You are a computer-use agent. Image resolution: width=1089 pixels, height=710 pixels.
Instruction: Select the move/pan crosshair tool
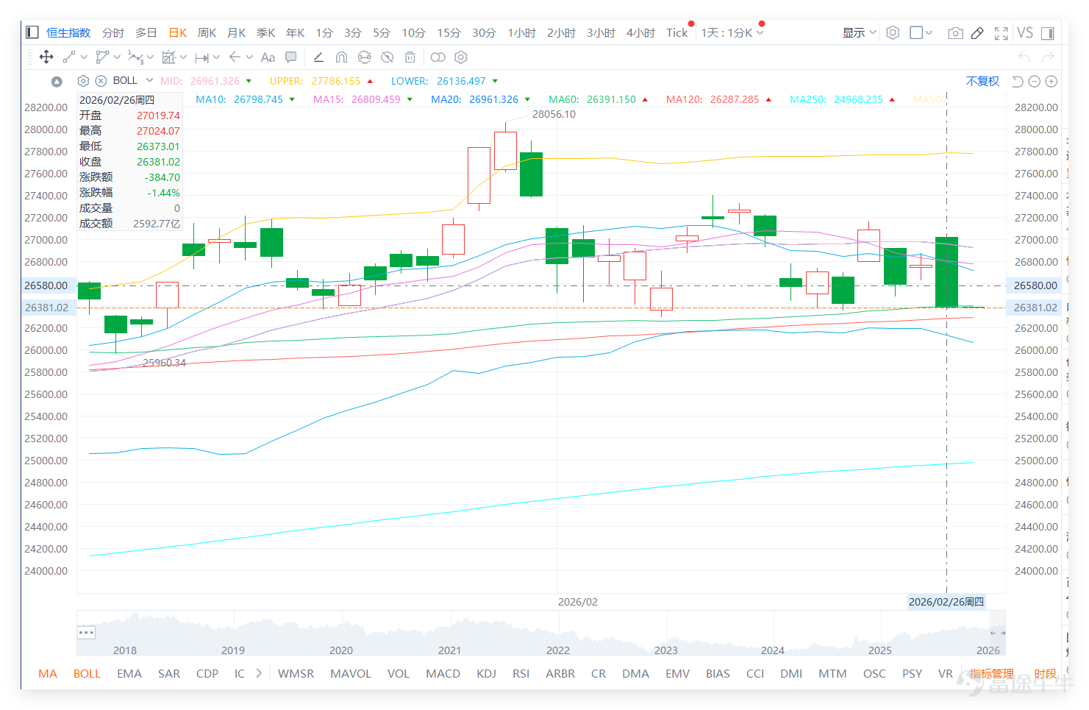click(x=46, y=57)
